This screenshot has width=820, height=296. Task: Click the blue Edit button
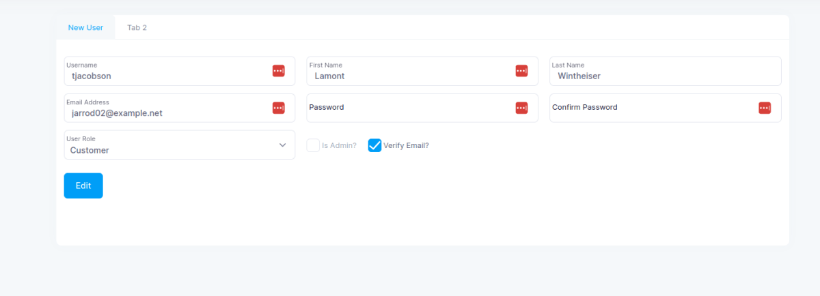(x=83, y=186)
